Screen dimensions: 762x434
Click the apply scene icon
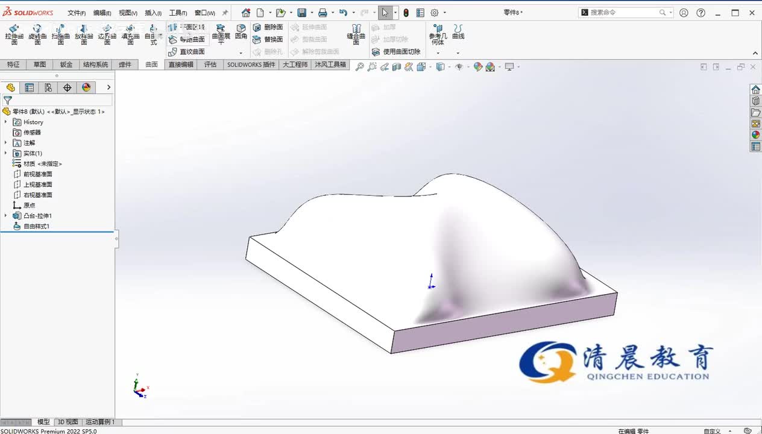coord(490,67)
